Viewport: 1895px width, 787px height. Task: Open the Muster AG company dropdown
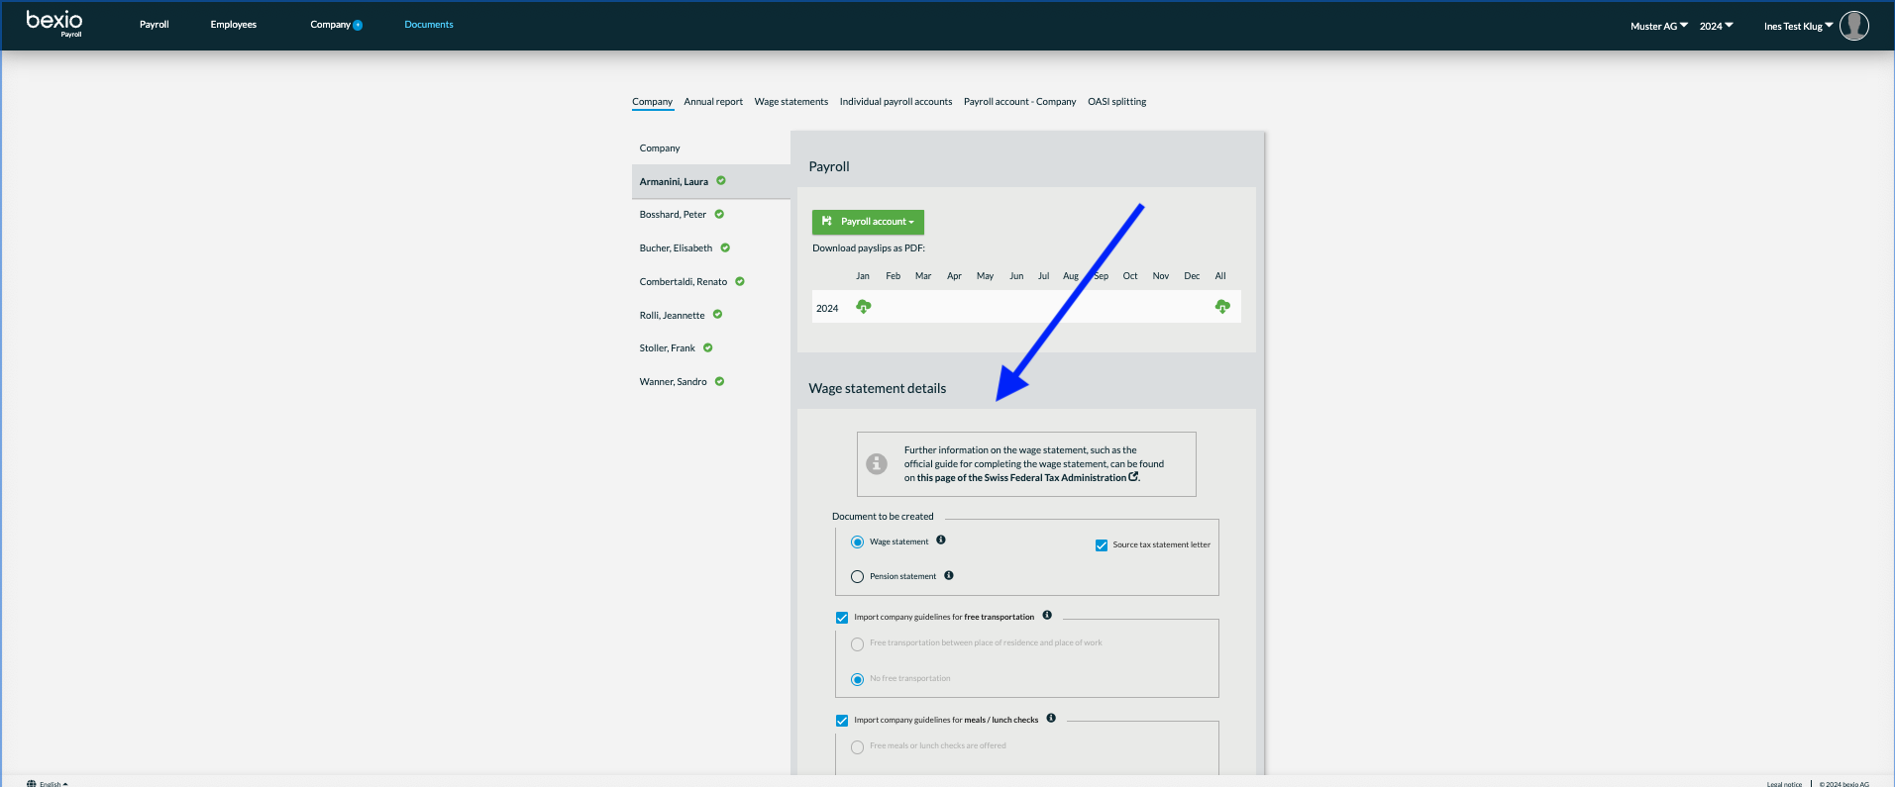(1659, 26)
